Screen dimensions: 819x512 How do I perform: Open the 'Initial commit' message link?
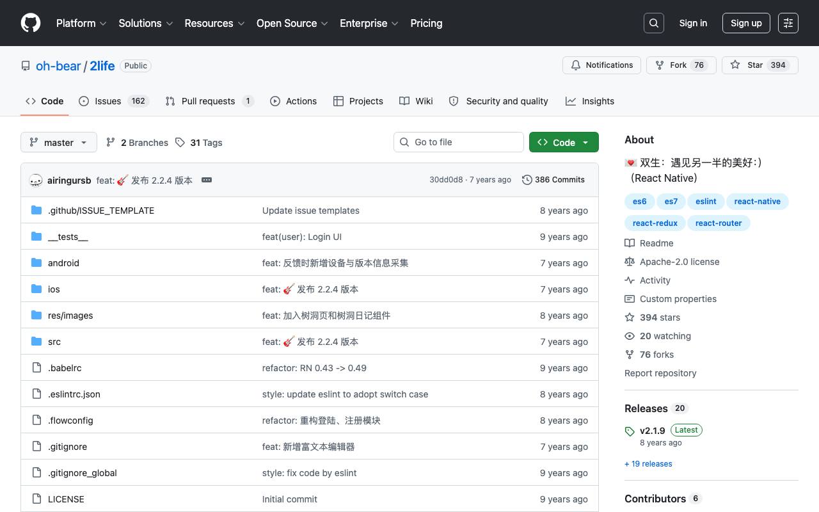290,499
